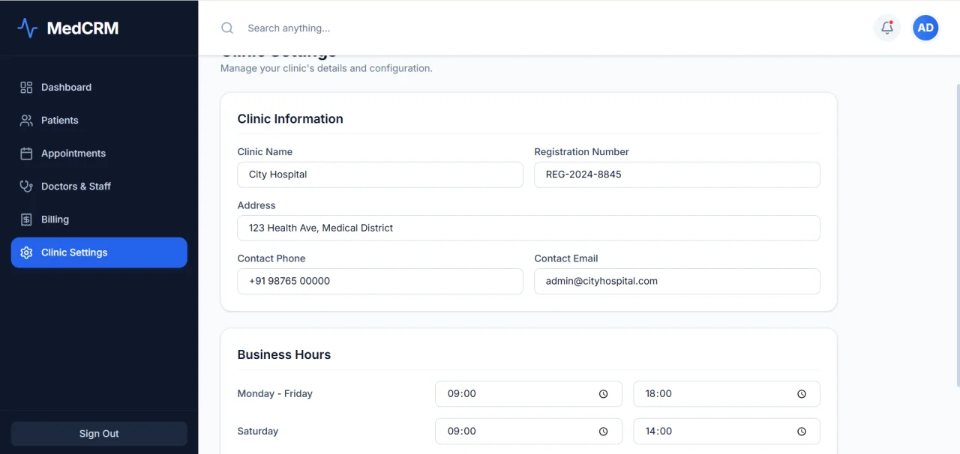Click the Saturday 09:00 time field
This screenshot has width=960, height=454.
click(x=529, y=432)
